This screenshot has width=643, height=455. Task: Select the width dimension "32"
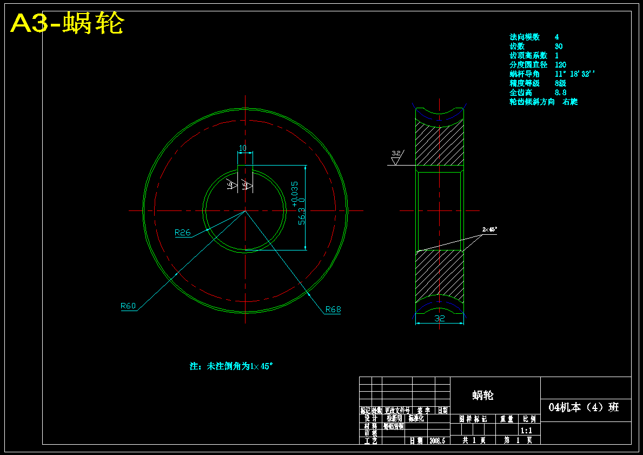coord(439,318)
